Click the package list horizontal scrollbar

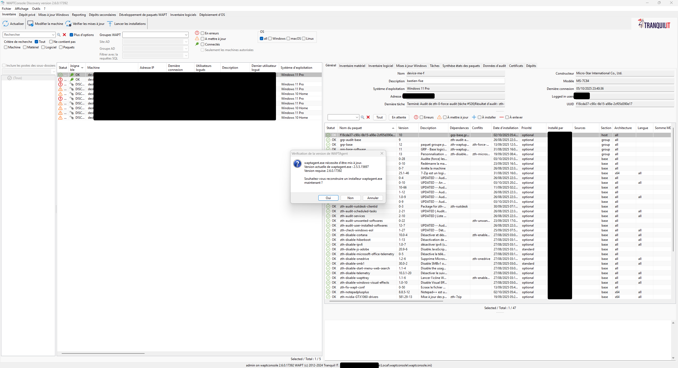(x=386, y=301)
